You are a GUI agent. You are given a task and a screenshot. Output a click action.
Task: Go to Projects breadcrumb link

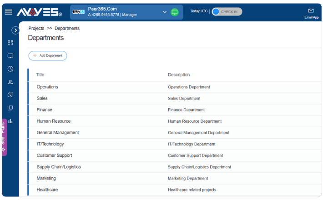pyautogui.click(x=36, y=28)
